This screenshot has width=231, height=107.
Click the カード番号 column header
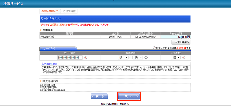coord(70,53)
